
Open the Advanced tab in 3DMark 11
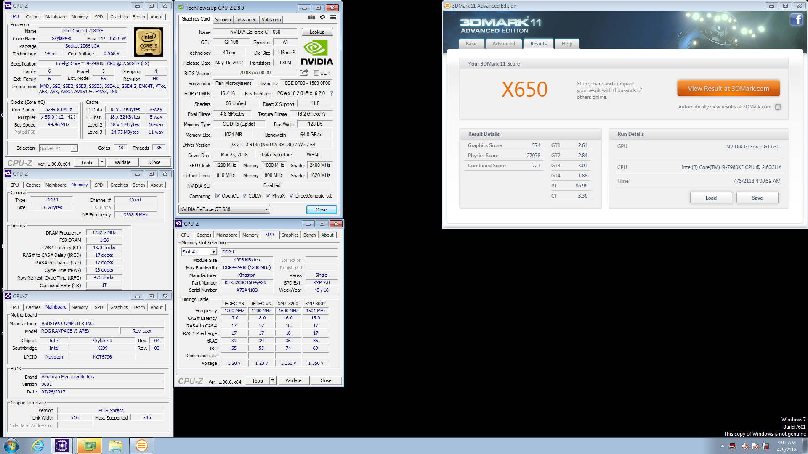[504, 44]
